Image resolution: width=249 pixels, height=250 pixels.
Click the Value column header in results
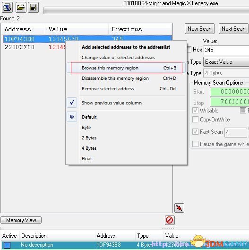pos(77,29)
